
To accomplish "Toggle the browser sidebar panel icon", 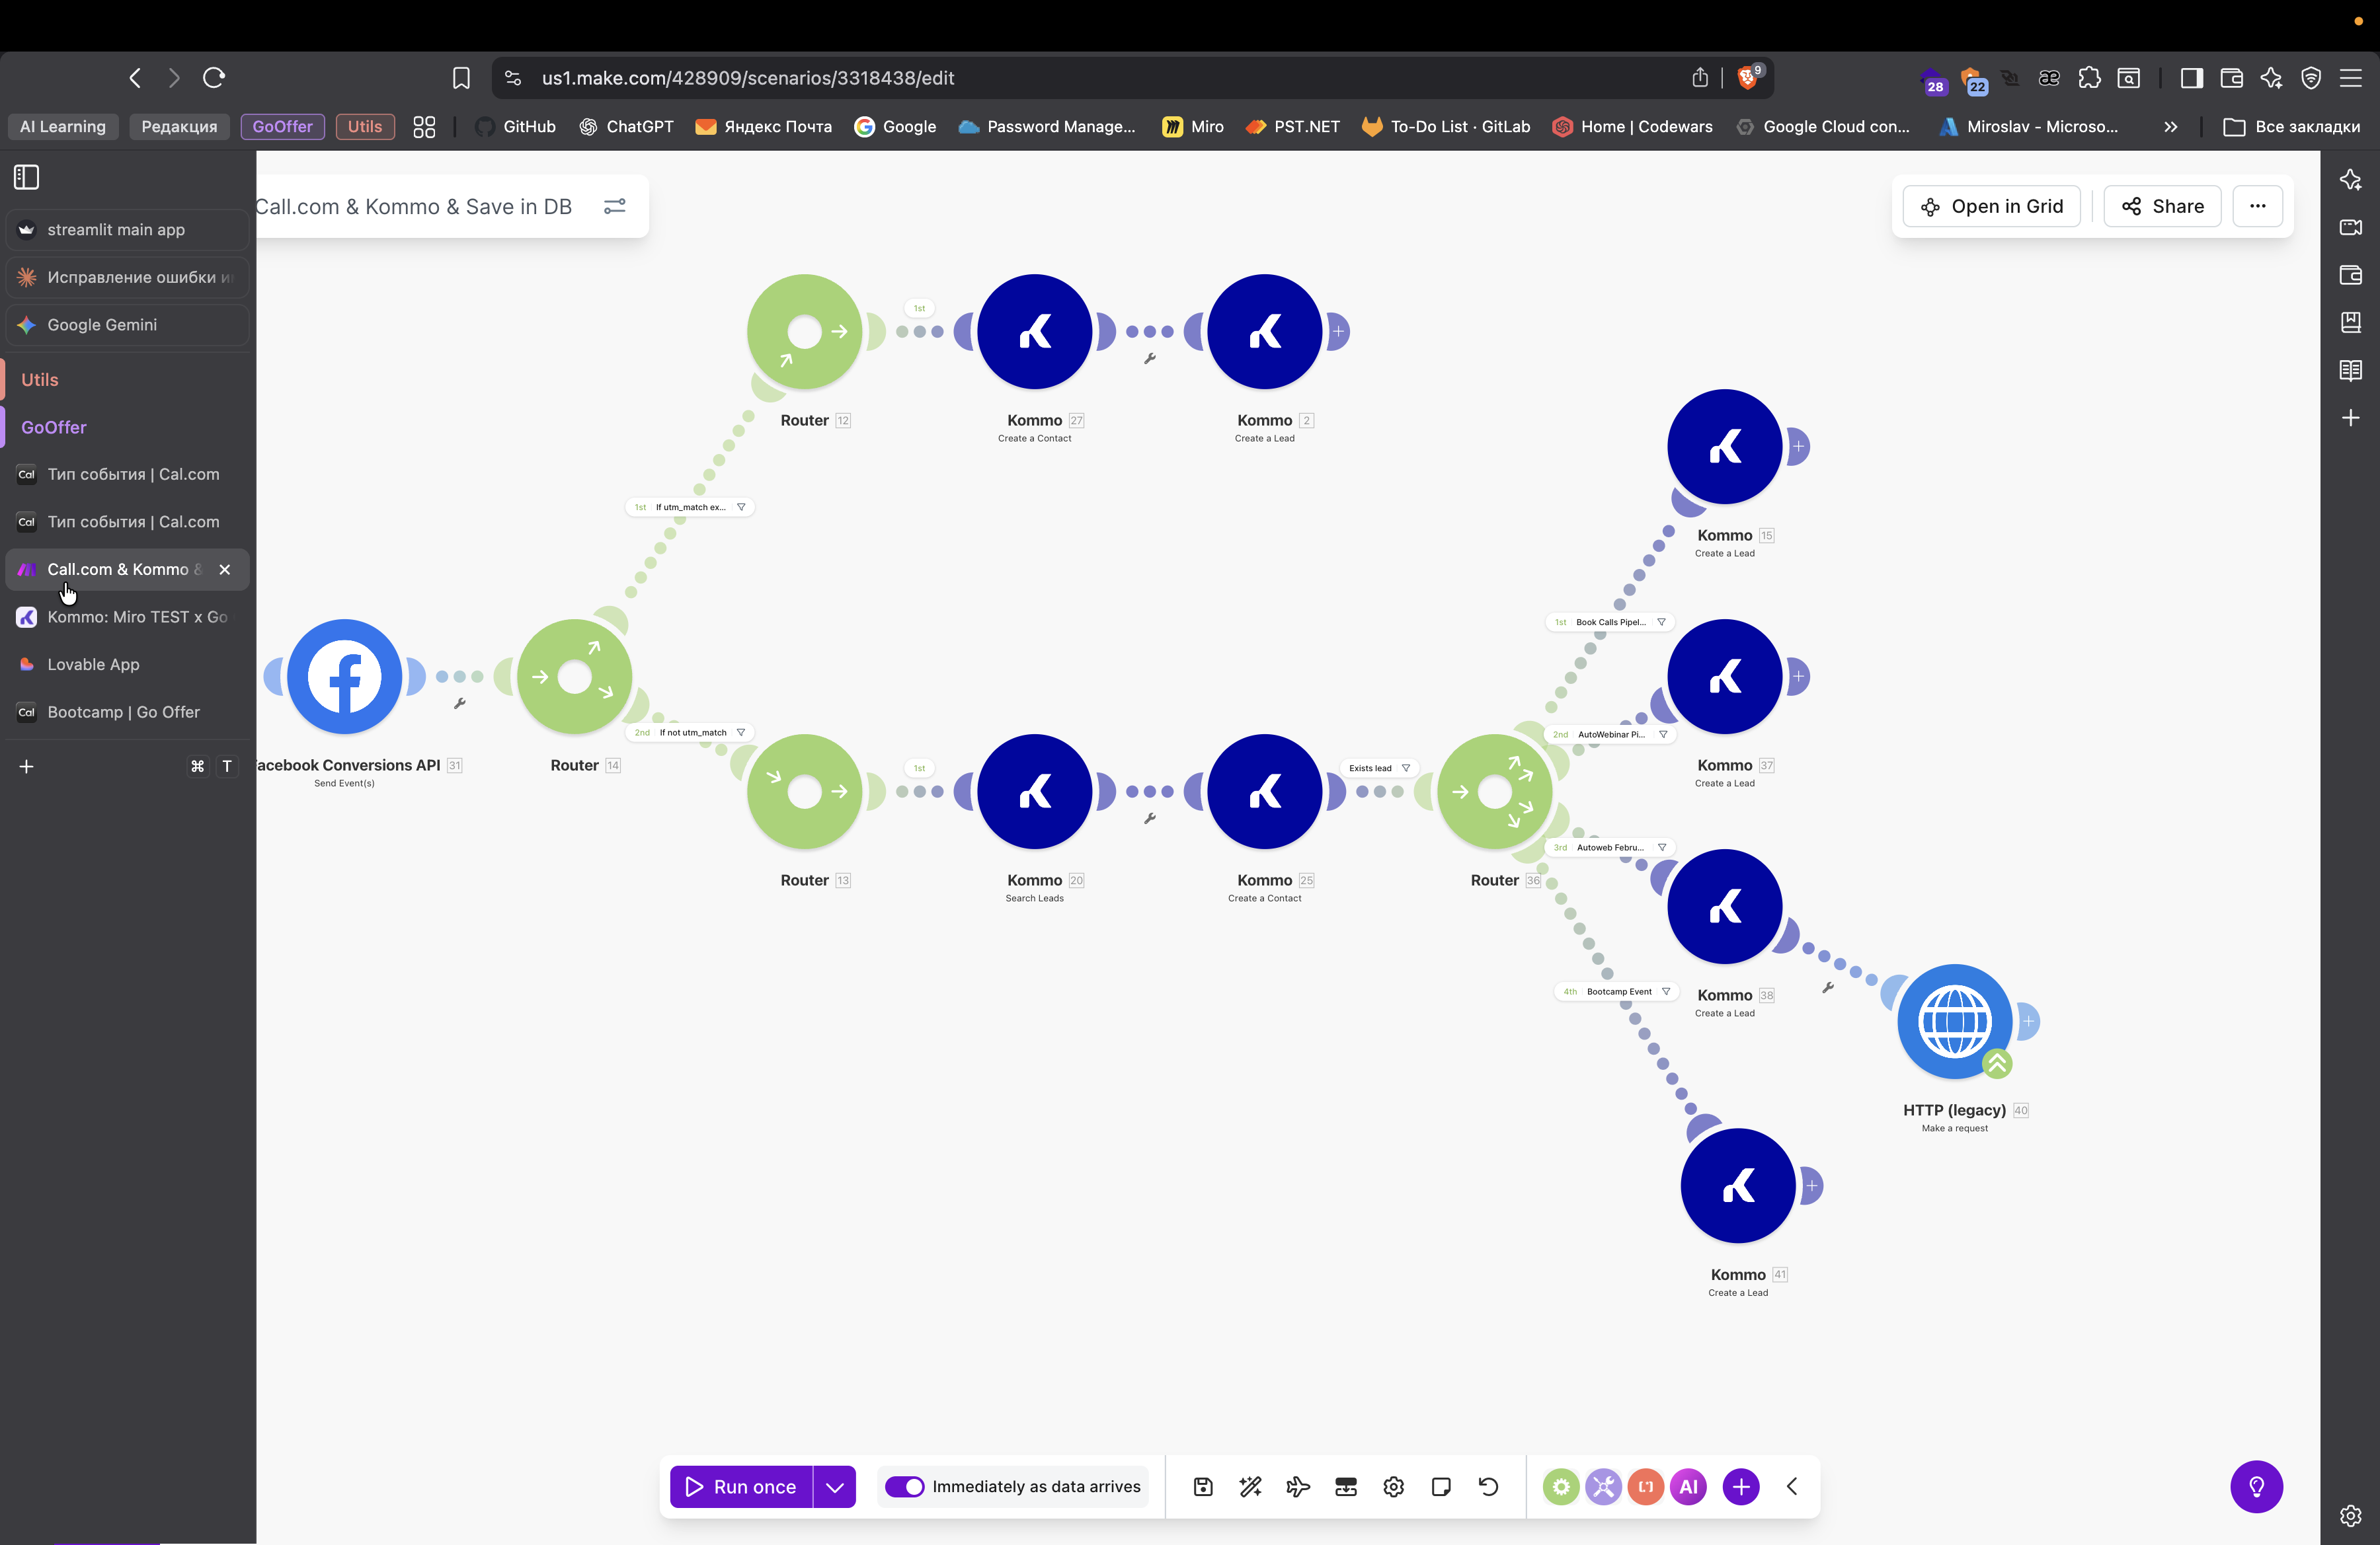I will [x=27, y=177].
